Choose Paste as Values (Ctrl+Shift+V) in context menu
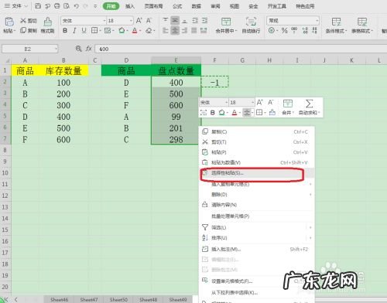 click(257, 162)
